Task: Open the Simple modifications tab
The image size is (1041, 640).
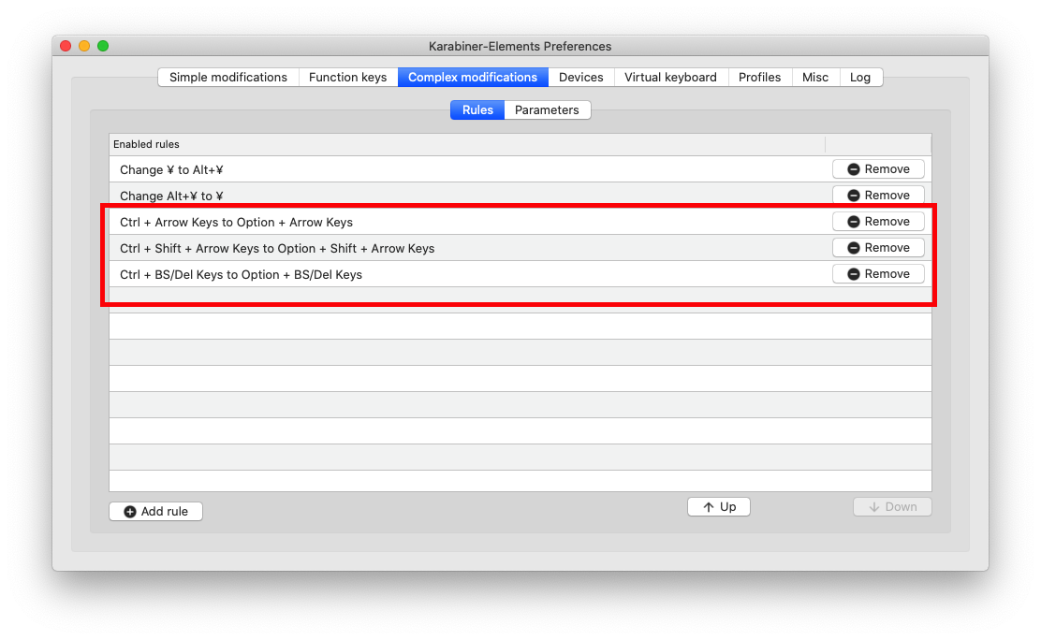Action: tap(228, 77)
